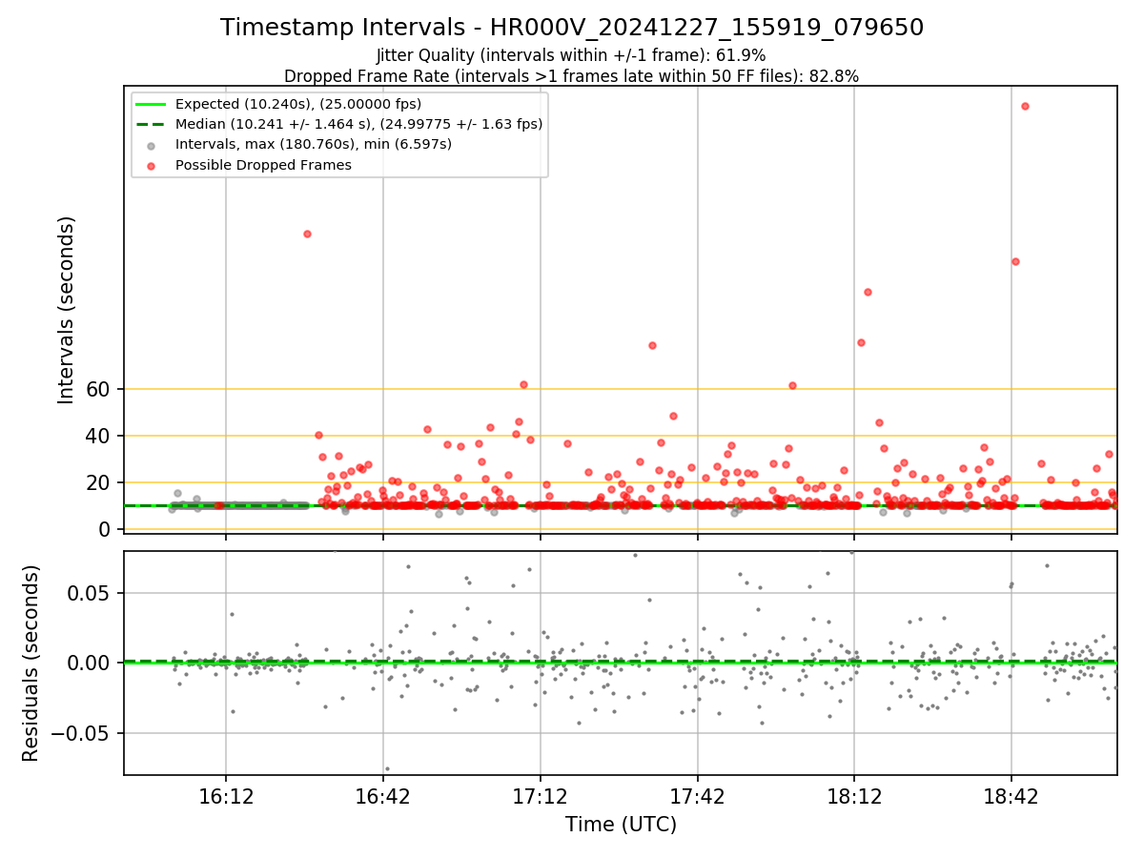
Task: Click the '20' tick on intervals axis
Action: click(99, 482)
